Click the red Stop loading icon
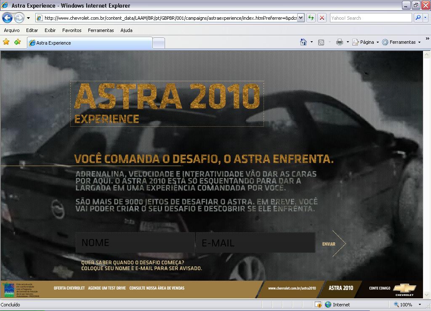The image size is (431, 311). click(322, 18)
